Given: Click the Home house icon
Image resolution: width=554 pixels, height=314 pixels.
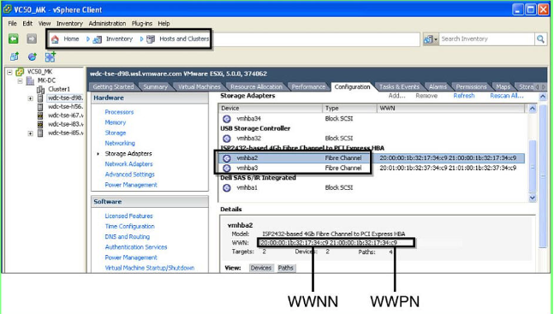Looking at the screenshot, I should point(55,39).
